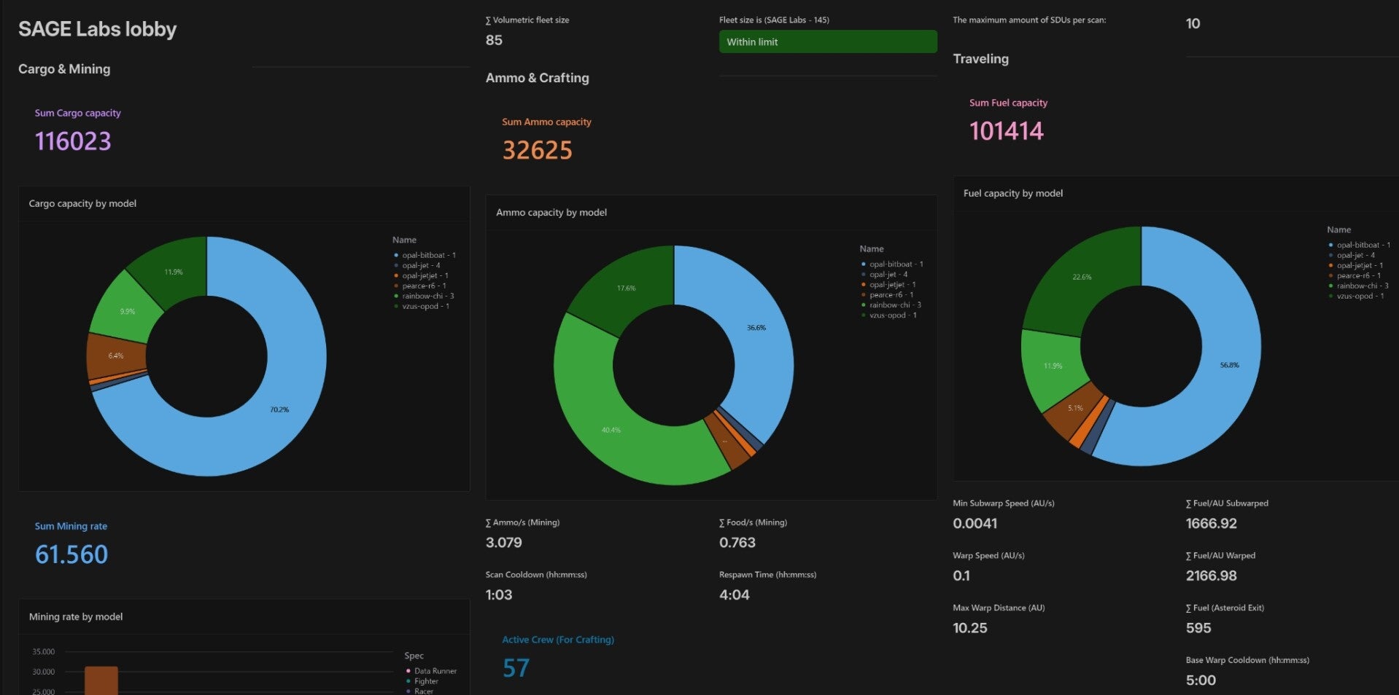1399x695 pixels.
Task: Click the 'SAGE Labs lobby' dashboard title
Action: pos(98,29)
